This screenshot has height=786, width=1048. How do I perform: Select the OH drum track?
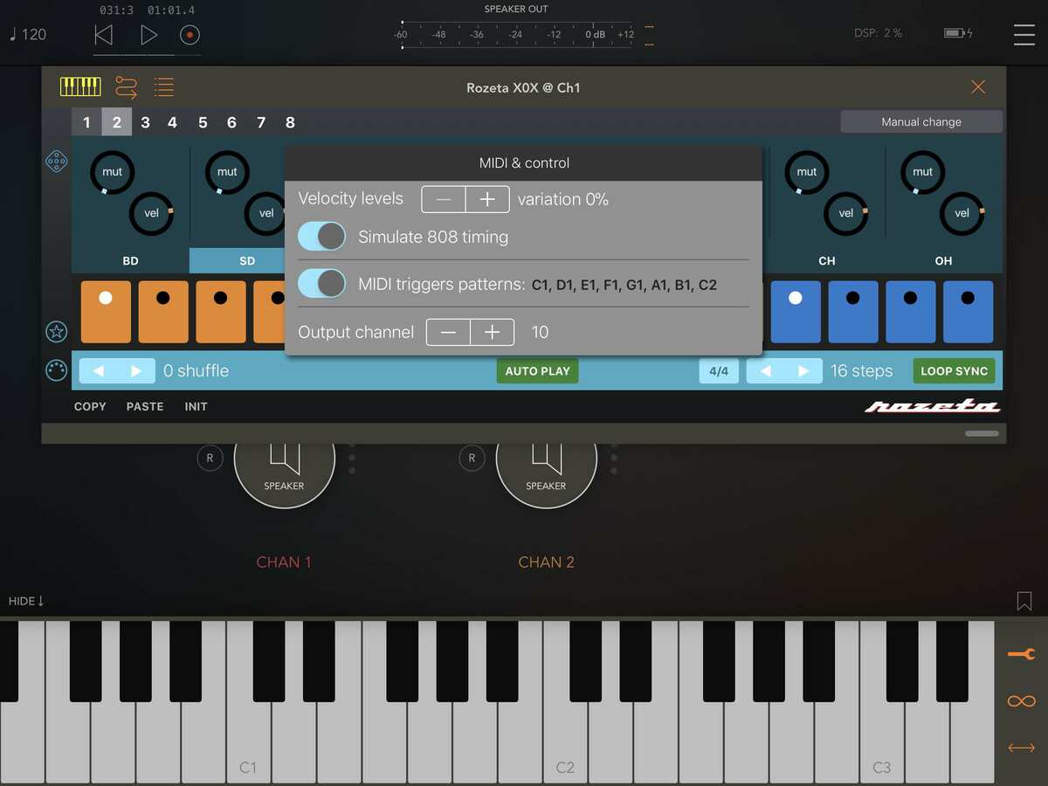pos(944,260)
